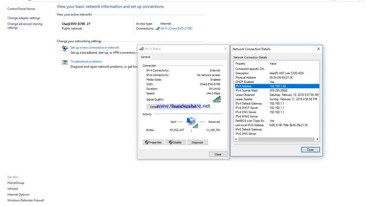This screenshot has width=367, height=206.
Task: Select the General tab in Wi-Fi Status
Action: pyautogui.click(x=145, y=57)
